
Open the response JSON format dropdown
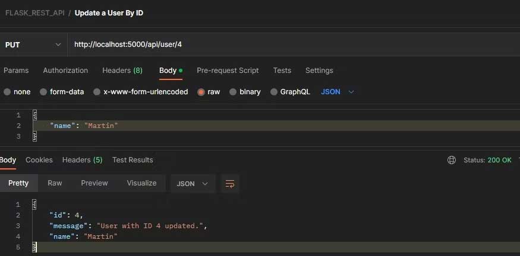pyautogui.click(x=193, y=184)
